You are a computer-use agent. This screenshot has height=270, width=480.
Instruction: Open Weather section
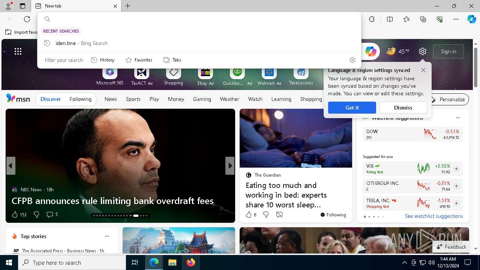click(229, 99)
